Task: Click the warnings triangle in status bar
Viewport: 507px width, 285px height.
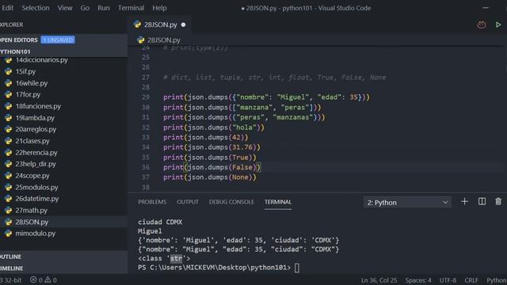Action: pyautogui.click(x=48, y=279)
